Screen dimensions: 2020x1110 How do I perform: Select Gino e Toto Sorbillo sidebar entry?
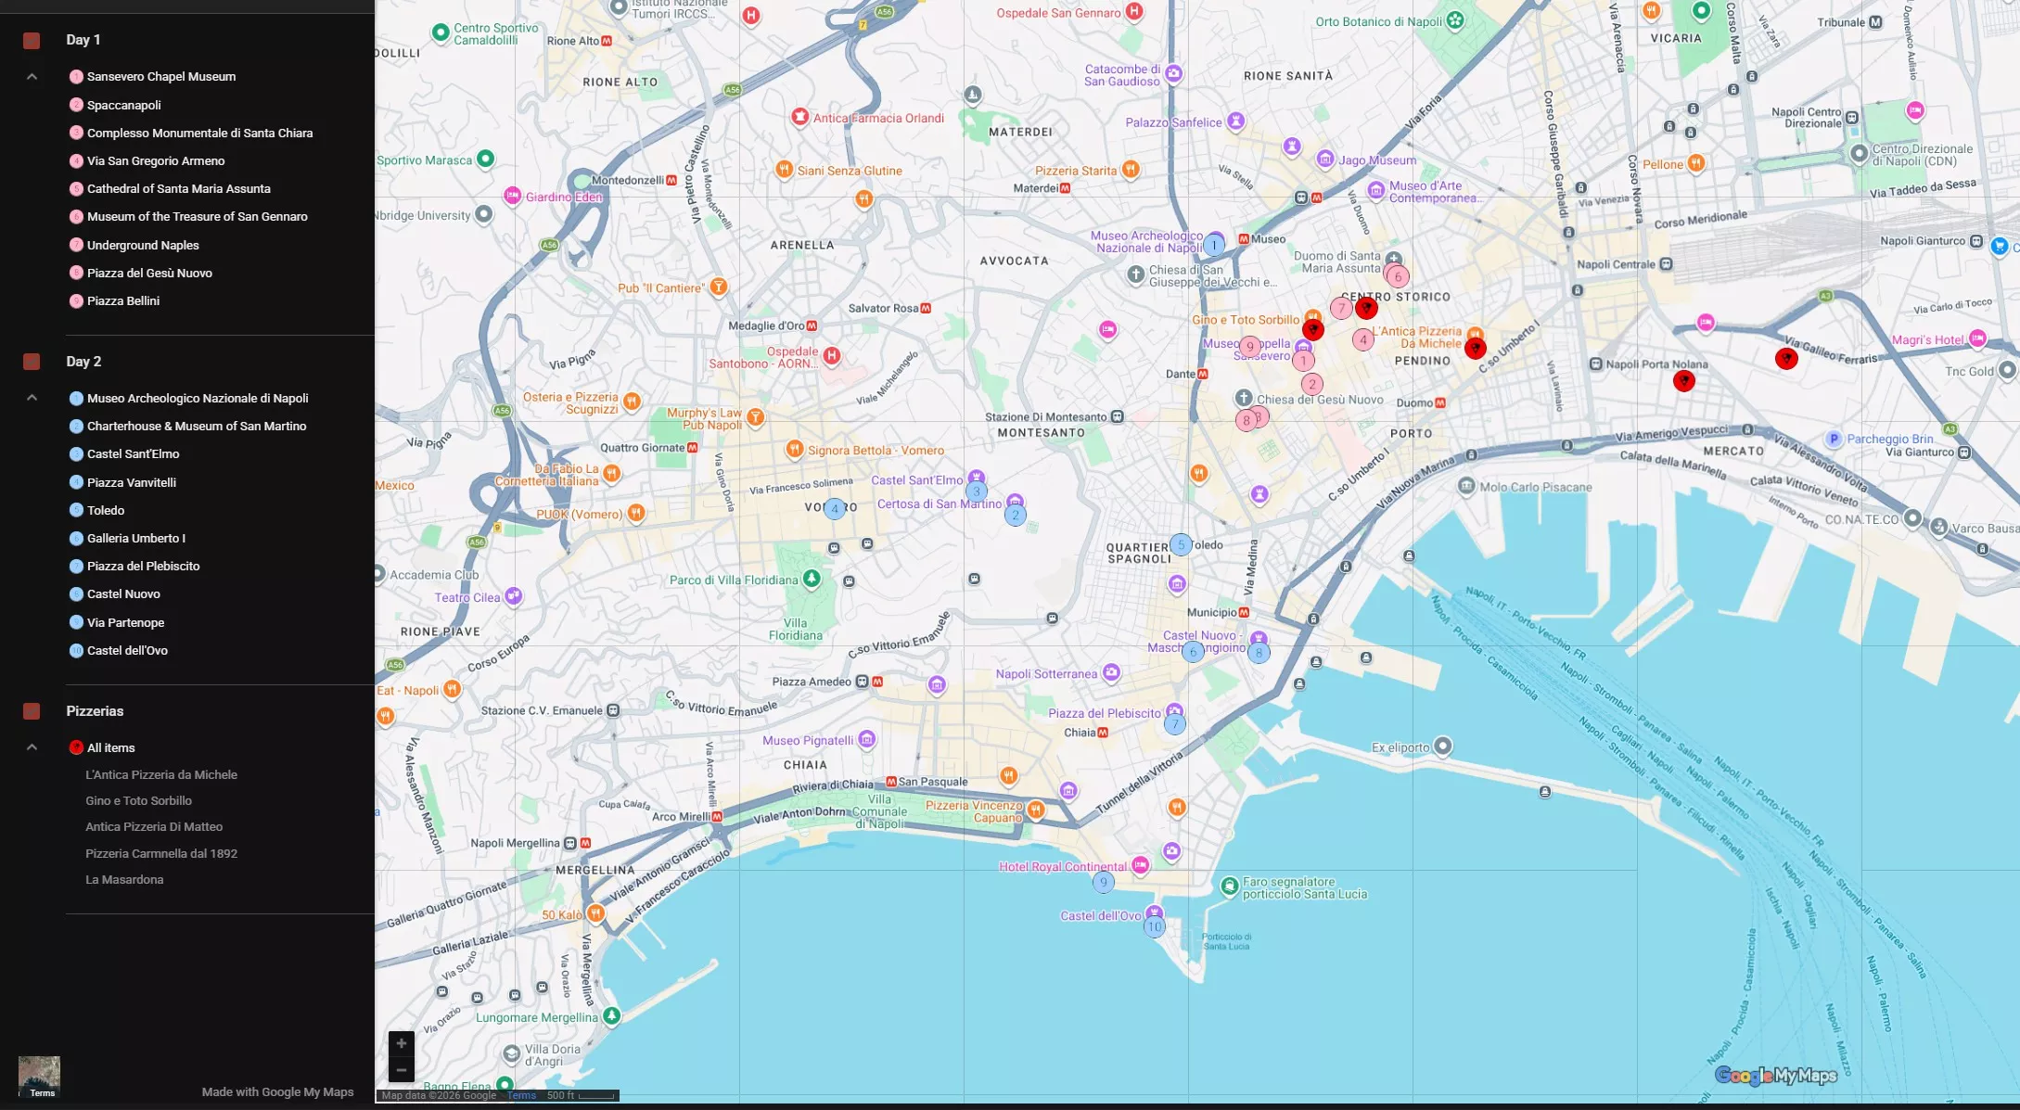coord(138,800)
